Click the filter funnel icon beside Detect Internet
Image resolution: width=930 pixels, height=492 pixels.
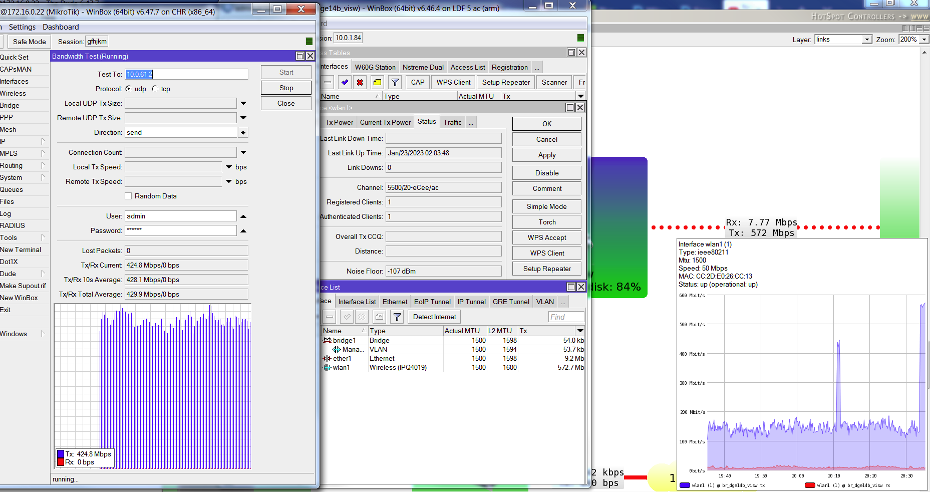[x=397, y=317]
